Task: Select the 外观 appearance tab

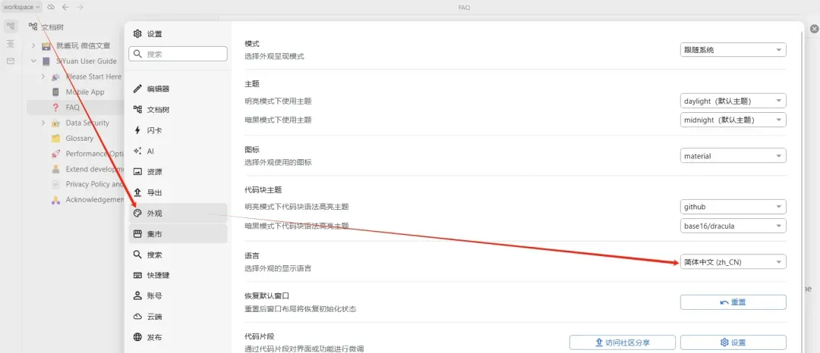Action: coord(178,214)
